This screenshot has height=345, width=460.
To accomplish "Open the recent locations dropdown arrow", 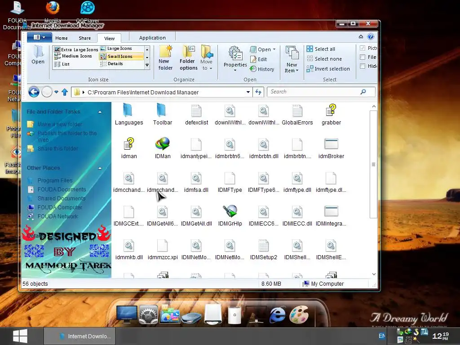I will (x=56, y=92).
